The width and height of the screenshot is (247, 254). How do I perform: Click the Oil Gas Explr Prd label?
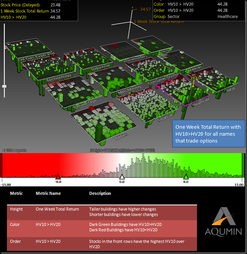click(x=37, y=57)
